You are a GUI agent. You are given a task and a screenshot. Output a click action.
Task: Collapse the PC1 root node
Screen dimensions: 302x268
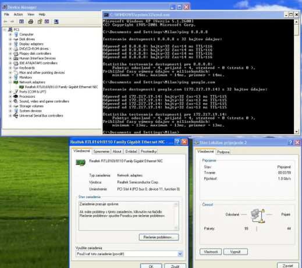tap(5, 30)
